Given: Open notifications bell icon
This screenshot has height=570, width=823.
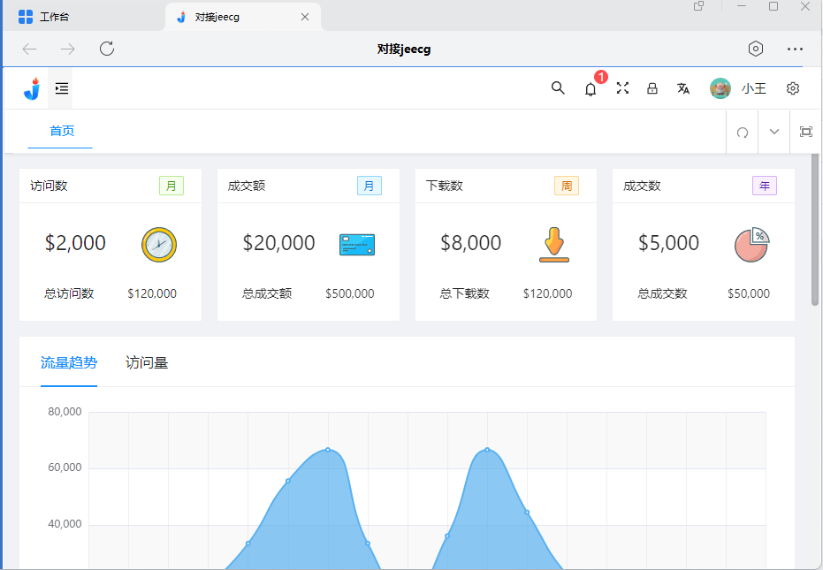Looking at the screenshot, I should pos(591,89).
